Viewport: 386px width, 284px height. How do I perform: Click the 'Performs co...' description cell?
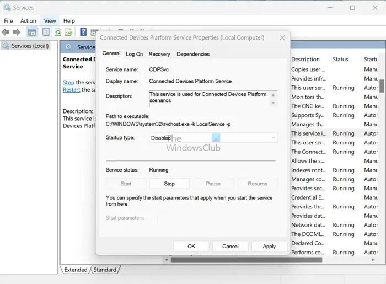click(308, 252)
